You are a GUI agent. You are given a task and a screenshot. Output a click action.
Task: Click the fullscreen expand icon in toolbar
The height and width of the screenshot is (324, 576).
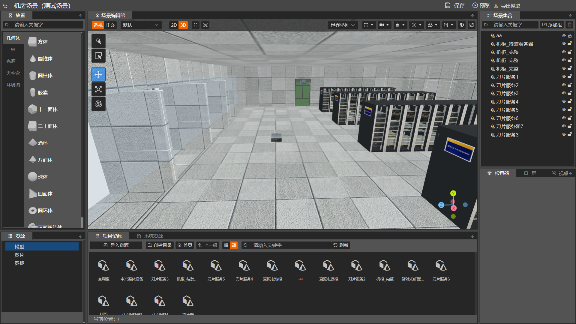pos(472,25)
